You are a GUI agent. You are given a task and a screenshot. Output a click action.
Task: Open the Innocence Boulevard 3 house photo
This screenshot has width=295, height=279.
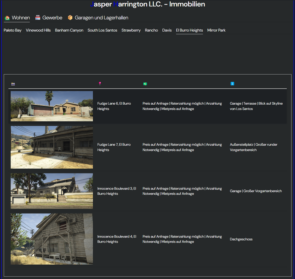pos(52,191)
